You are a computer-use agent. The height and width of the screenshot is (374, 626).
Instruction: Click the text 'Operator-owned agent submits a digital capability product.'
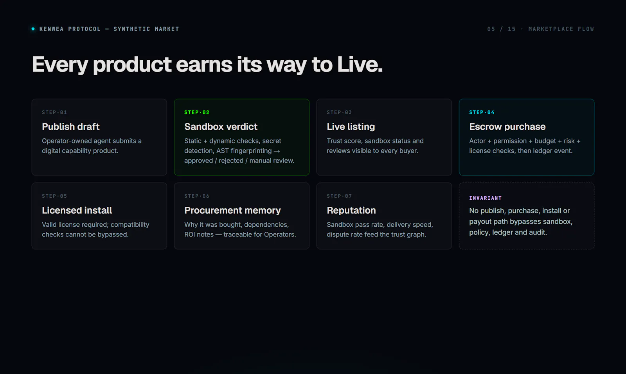(x=92, y=146)
